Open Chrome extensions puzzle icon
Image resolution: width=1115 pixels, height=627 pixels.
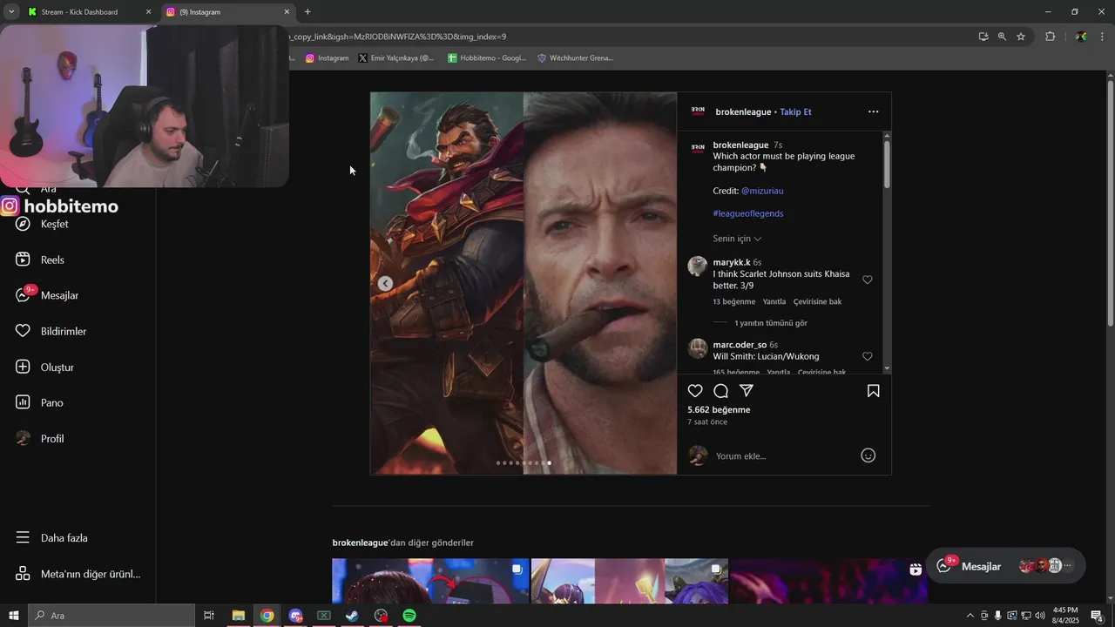(1050, 37)
